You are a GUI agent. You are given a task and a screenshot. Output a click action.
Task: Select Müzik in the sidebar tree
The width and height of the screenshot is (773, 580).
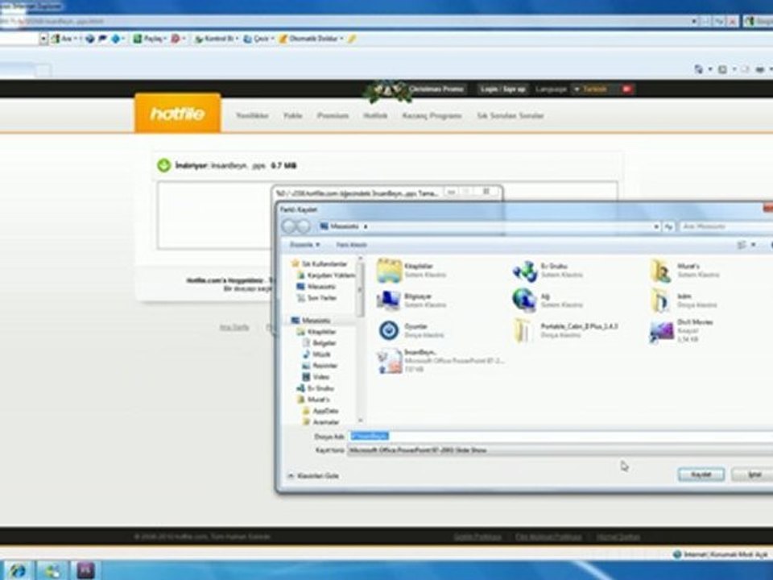(316, 354)
